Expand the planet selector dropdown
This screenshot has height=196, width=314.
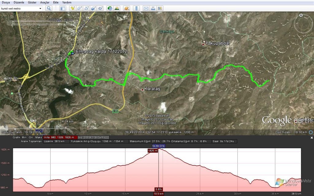pos(127,8)
